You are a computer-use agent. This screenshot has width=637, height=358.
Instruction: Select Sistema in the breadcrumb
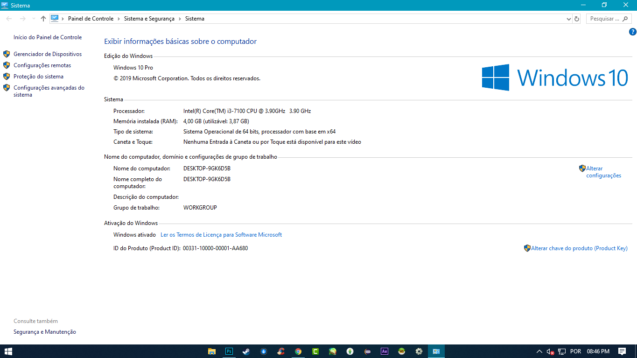(195, 19)
